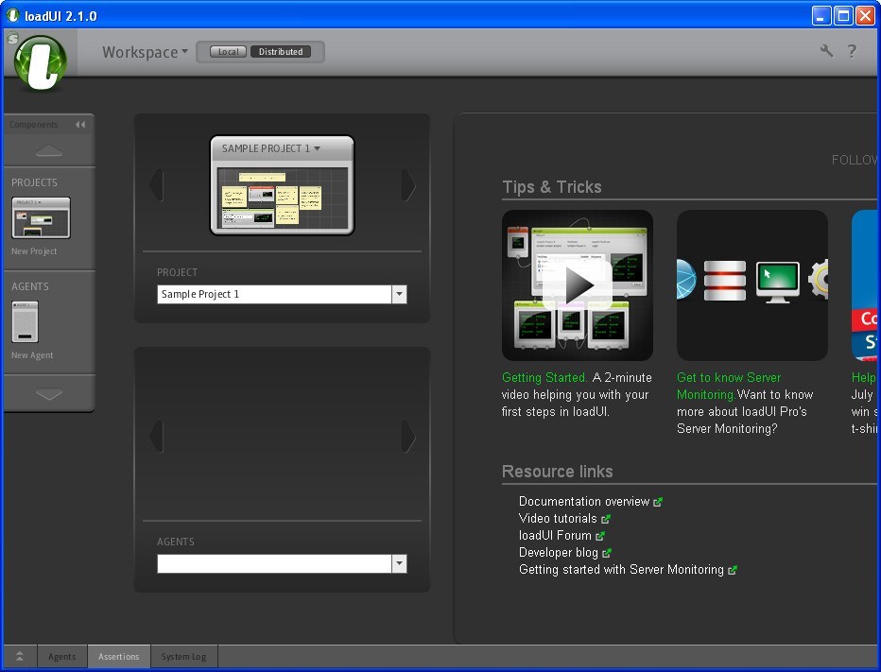Switch to the System Log tab
This screenshot has width=881, height=672.
tap(183, 657)
